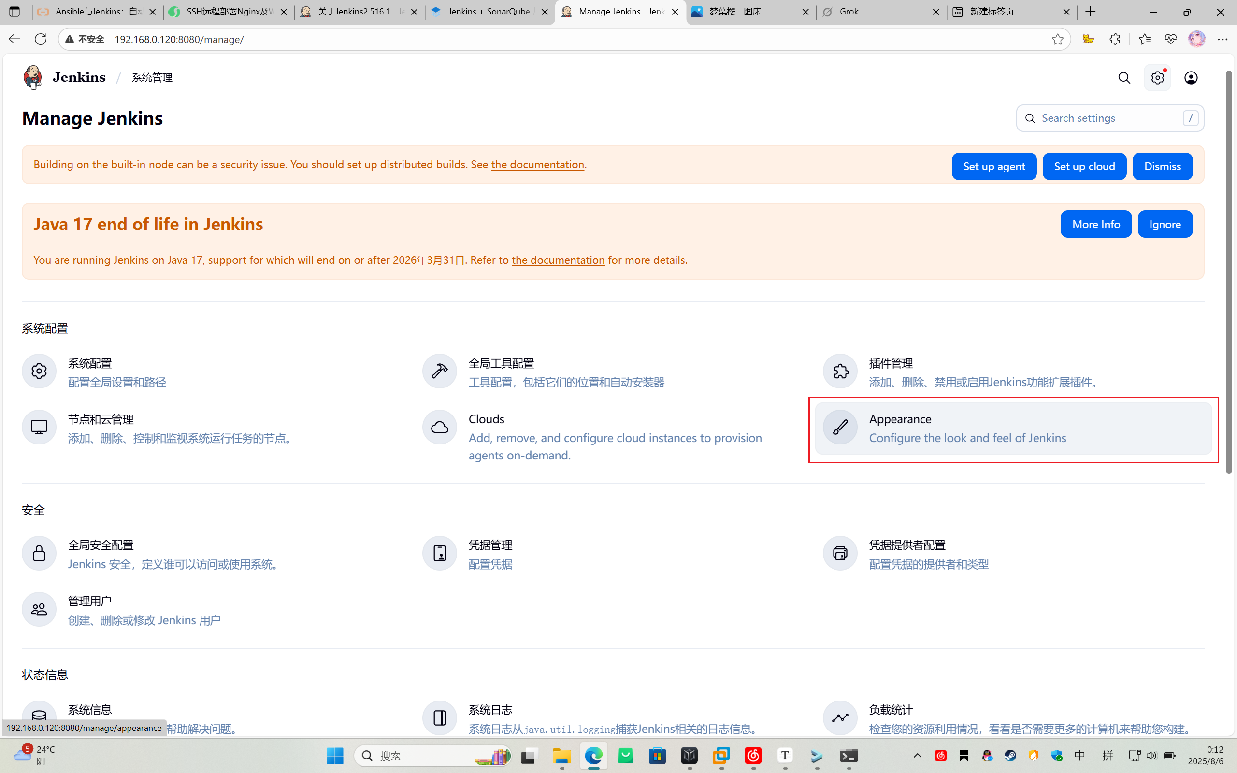Viewport: 1237px width, 773px height.
Task: Switch to 关于Jenkins2.516.1 tab
Action: pyautogui.click(x=360, y=12)
